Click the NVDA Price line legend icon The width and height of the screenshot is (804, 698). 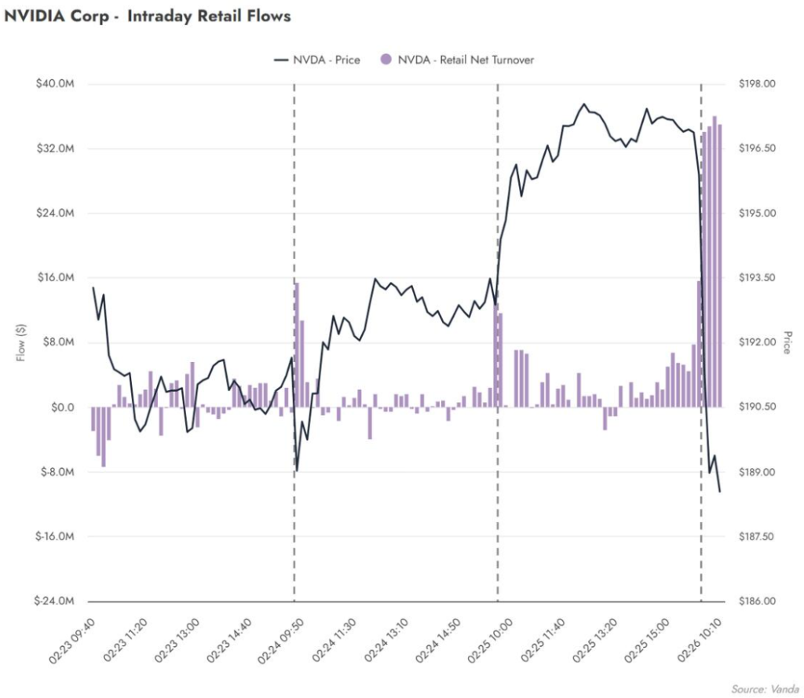[280, 60]
